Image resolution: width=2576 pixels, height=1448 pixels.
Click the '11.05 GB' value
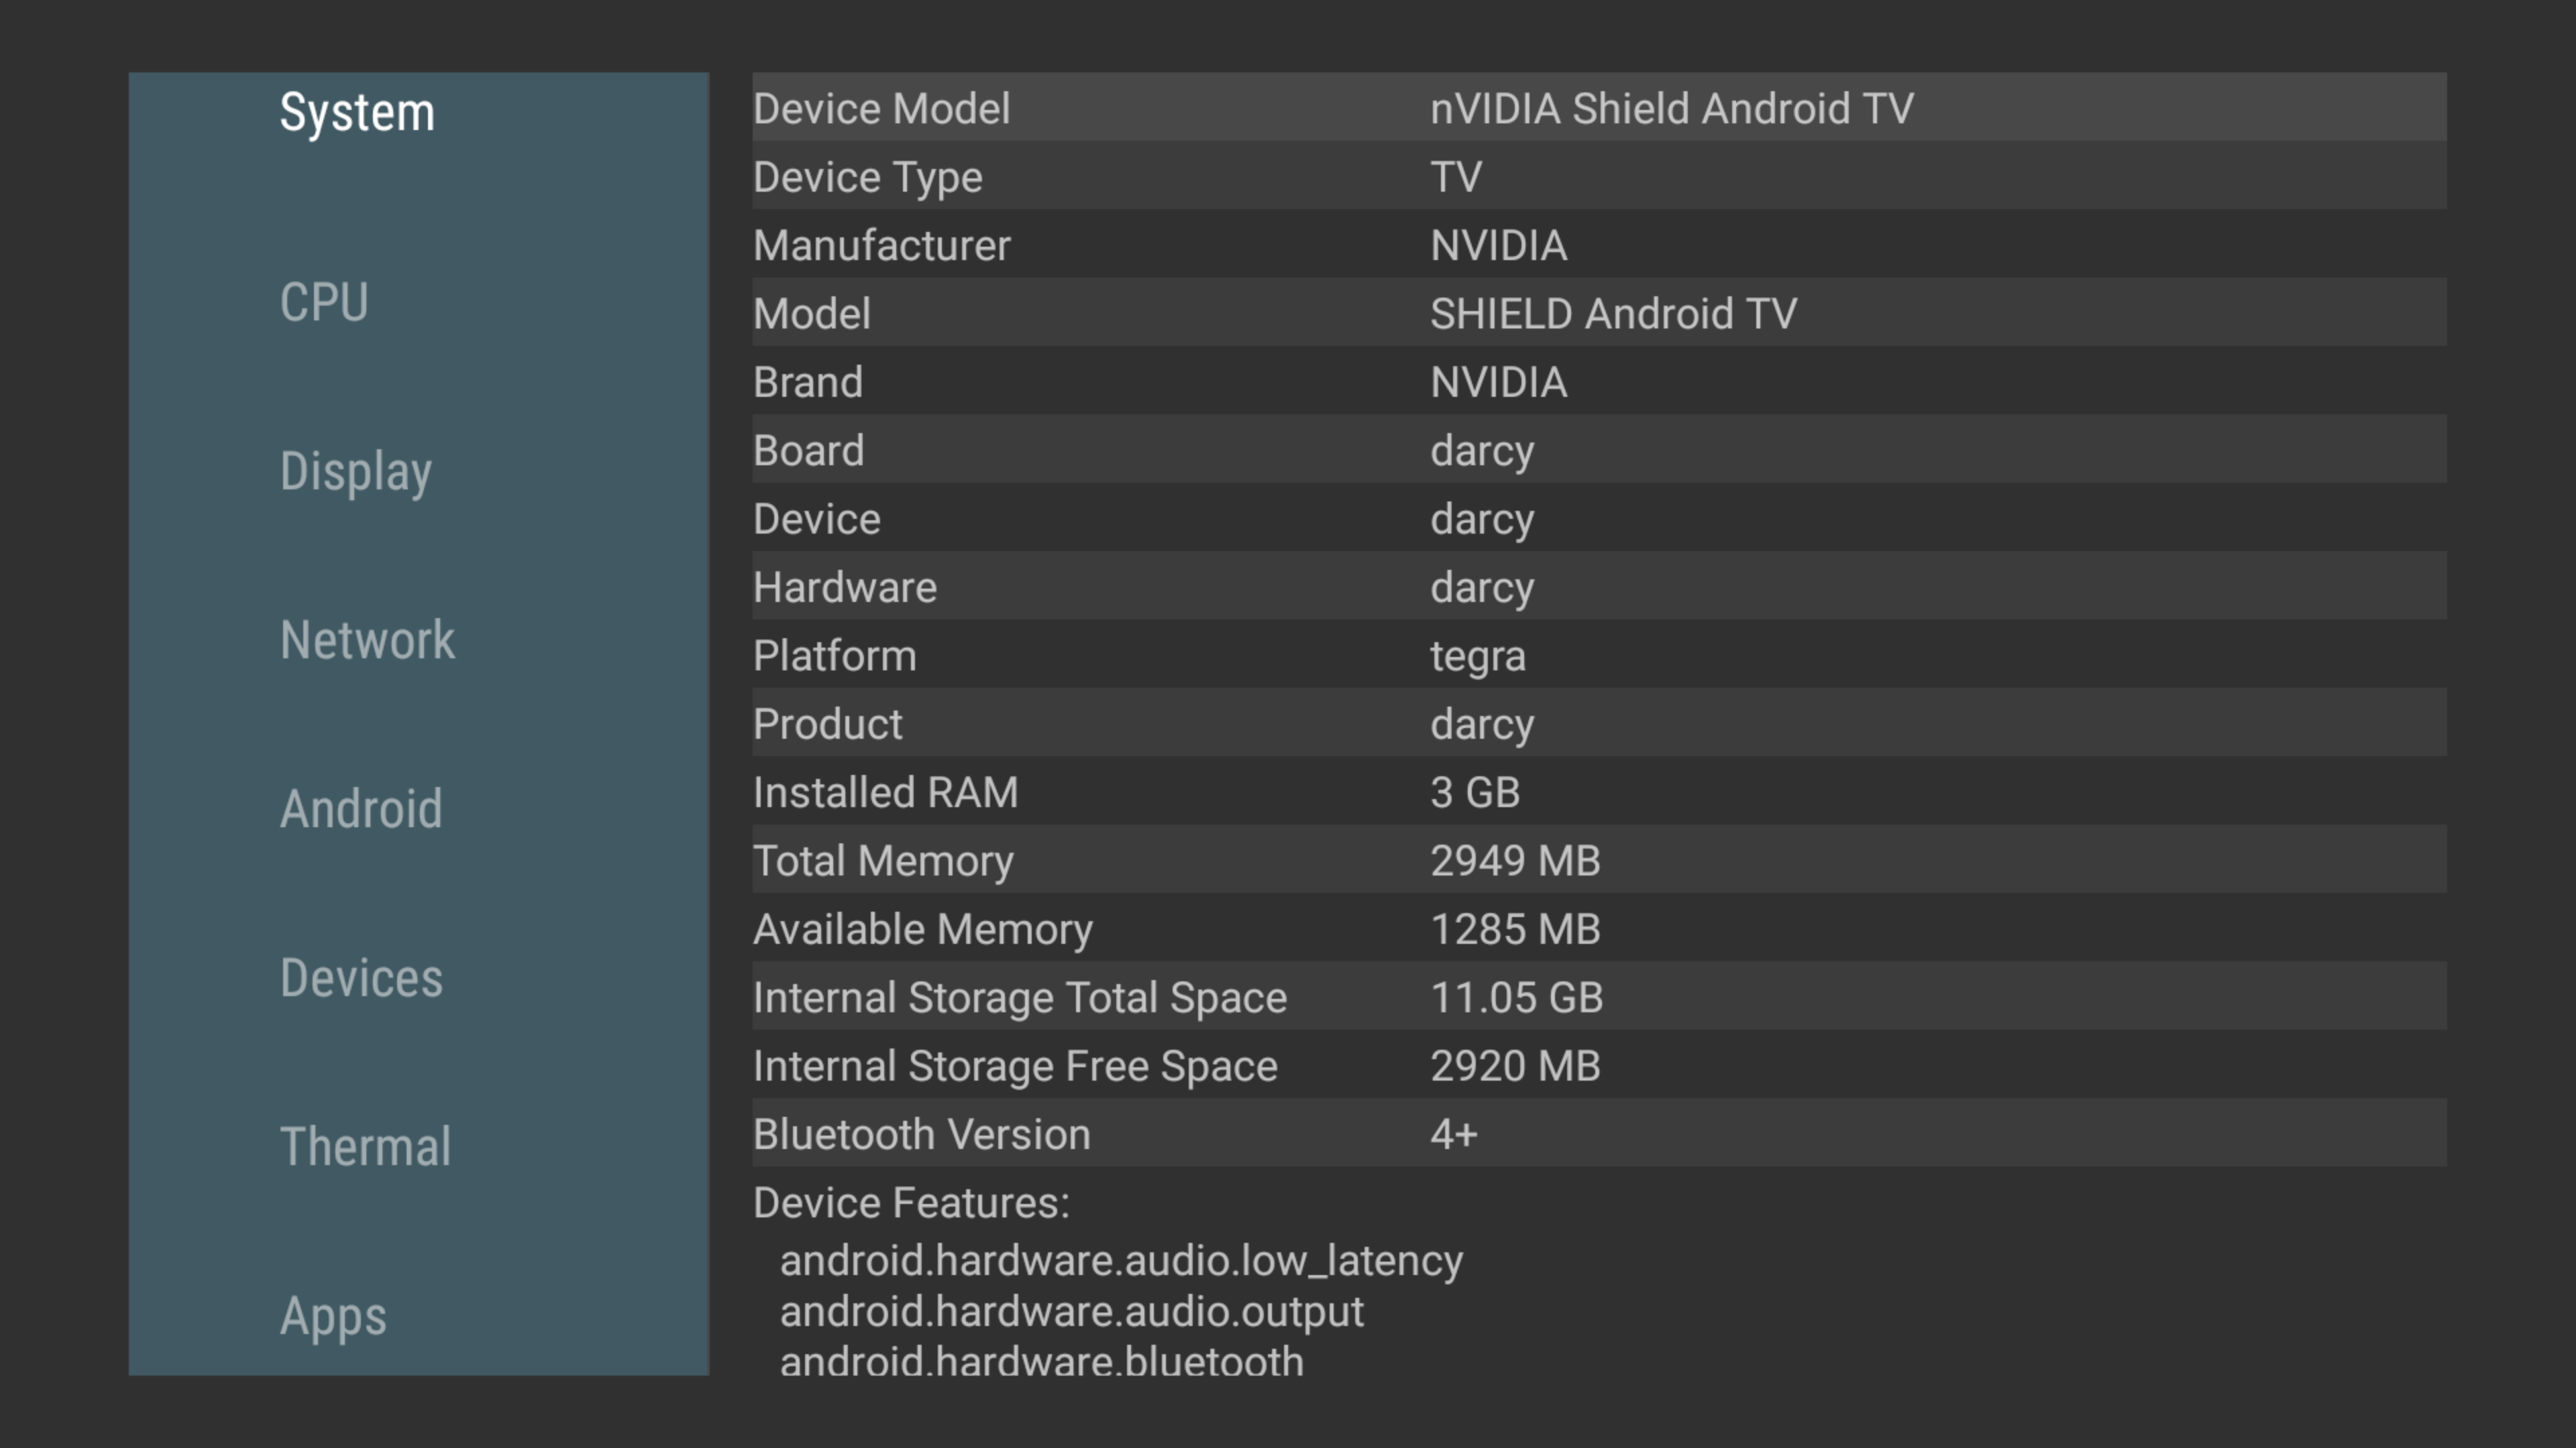(1516, 998)
